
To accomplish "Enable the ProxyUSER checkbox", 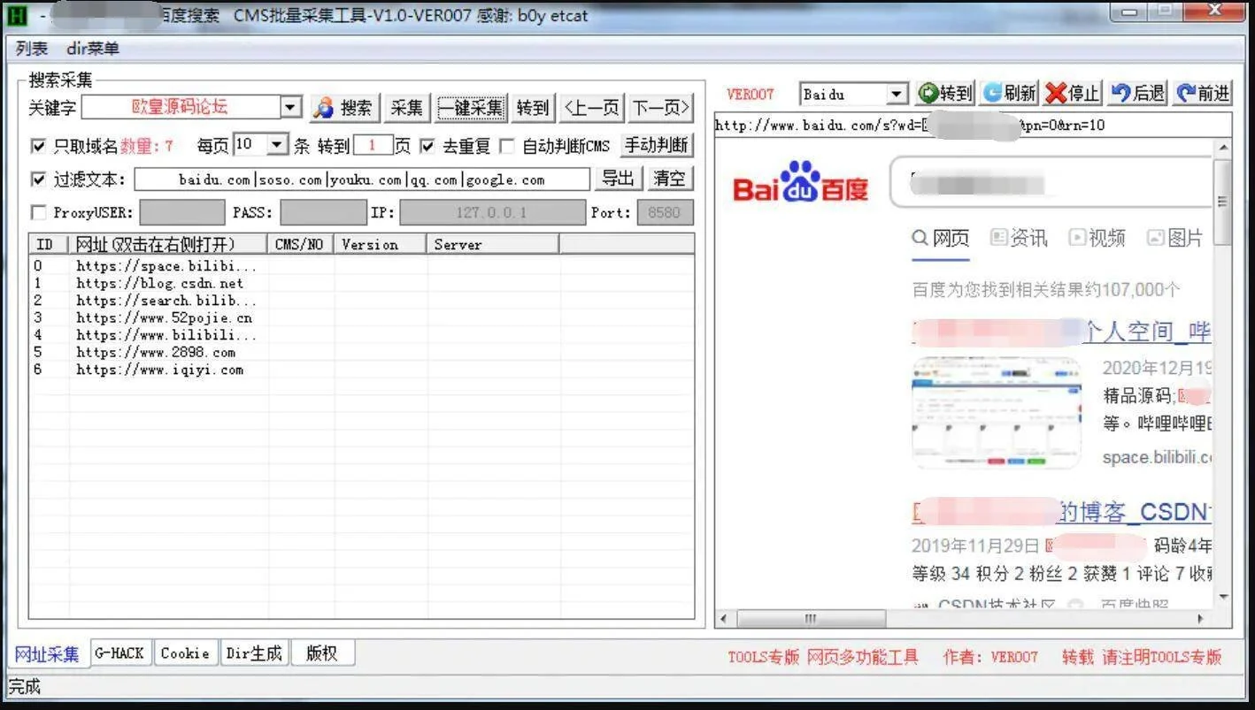I will click(x=39, y=212).
